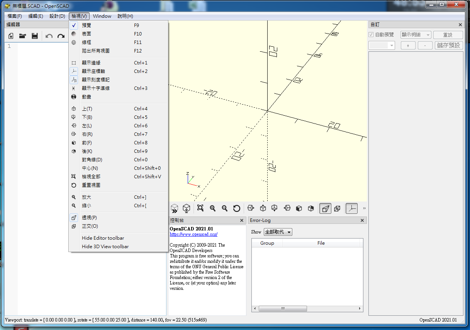Click the New file icon in editor toolbar

11,36
